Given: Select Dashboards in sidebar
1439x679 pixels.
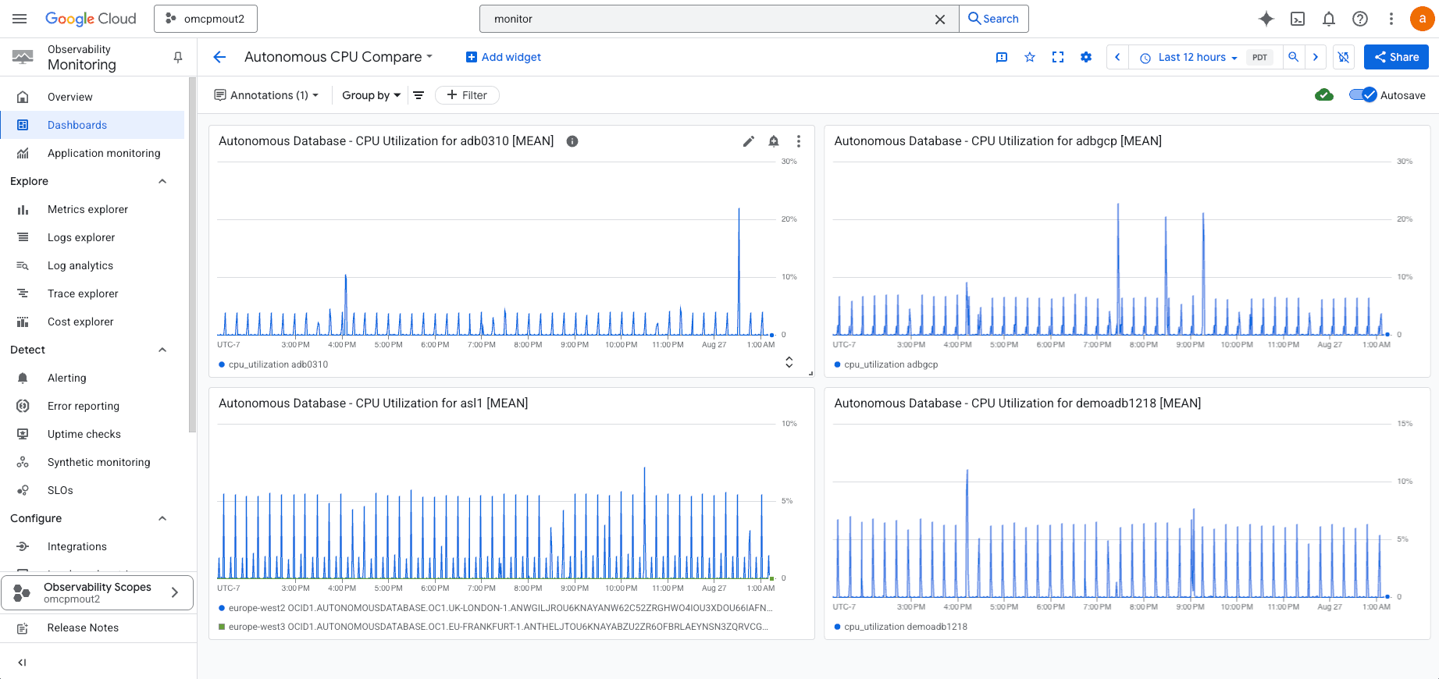Looking at the screenshot, I should [92, 125].
